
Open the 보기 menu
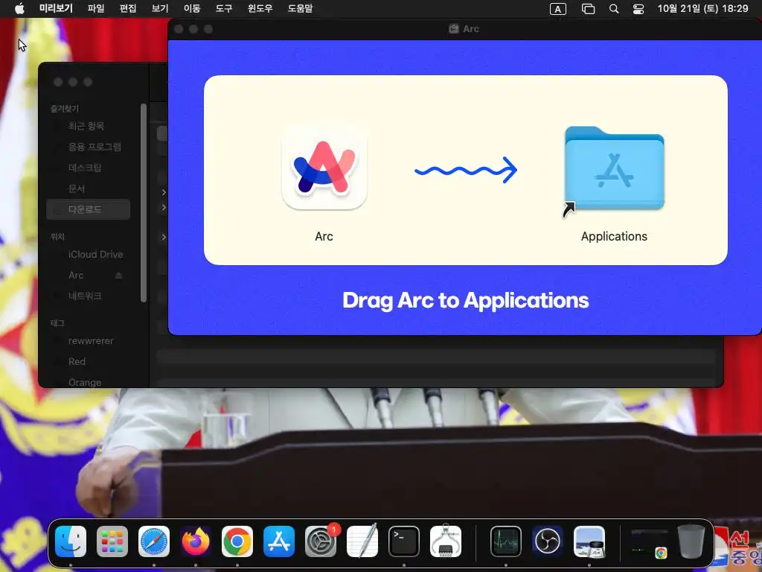160,9
